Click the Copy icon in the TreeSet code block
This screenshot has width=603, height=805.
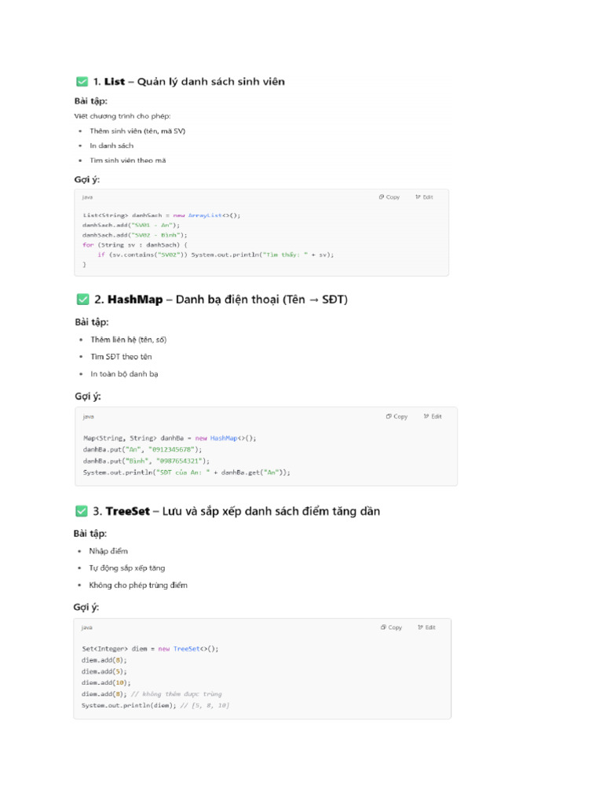tap(384, 627)
